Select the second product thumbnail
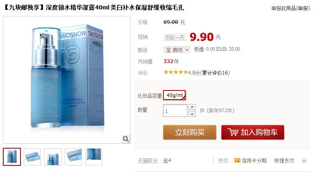 32,157
